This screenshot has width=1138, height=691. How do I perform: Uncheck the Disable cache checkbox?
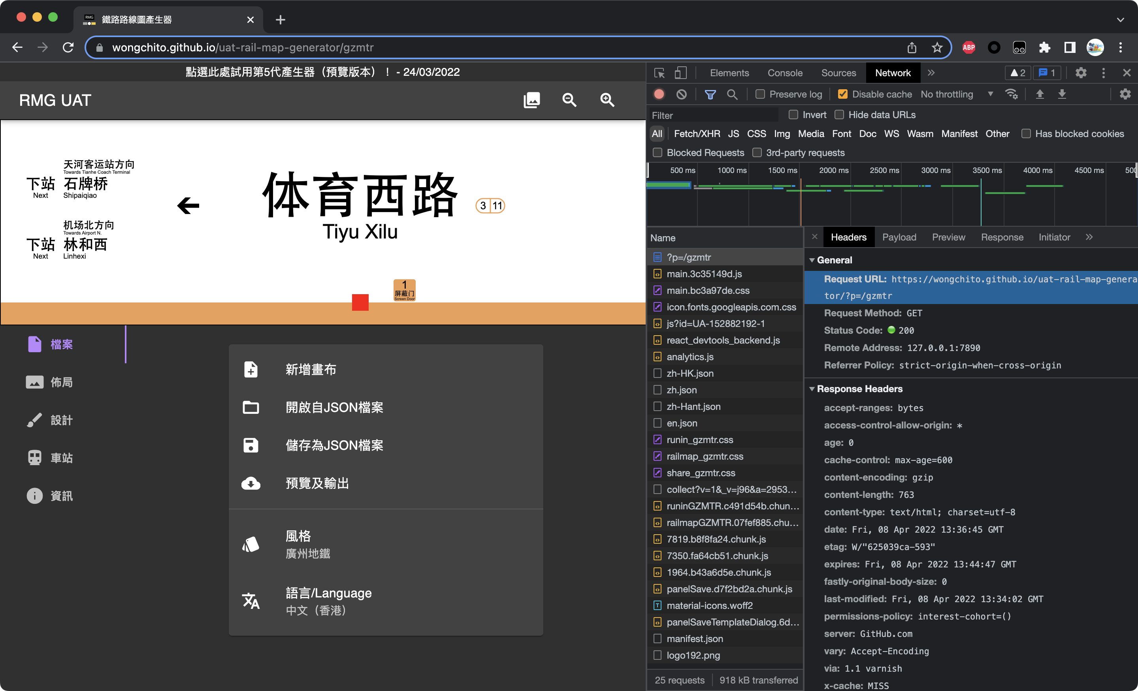843,94
